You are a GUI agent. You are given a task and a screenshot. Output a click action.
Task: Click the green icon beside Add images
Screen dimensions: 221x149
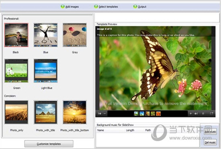[x=63, y=6]
